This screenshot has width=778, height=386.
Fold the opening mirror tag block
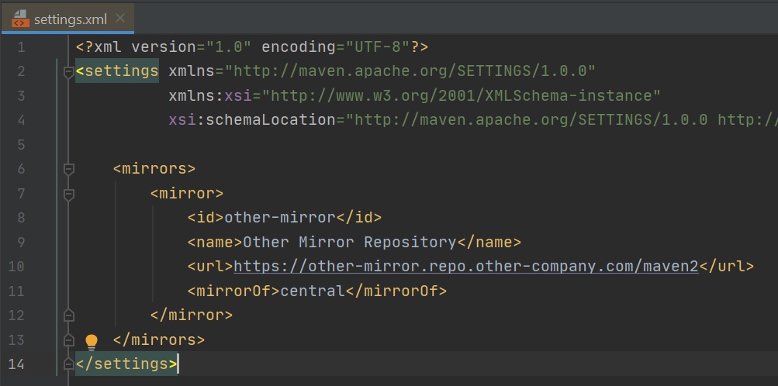(x=68, y=194)
